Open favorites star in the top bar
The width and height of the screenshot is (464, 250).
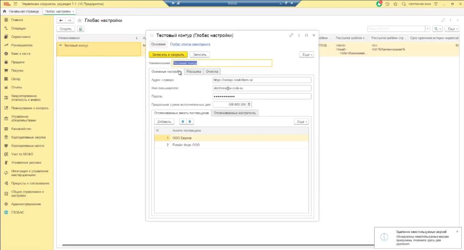[396, 4]
